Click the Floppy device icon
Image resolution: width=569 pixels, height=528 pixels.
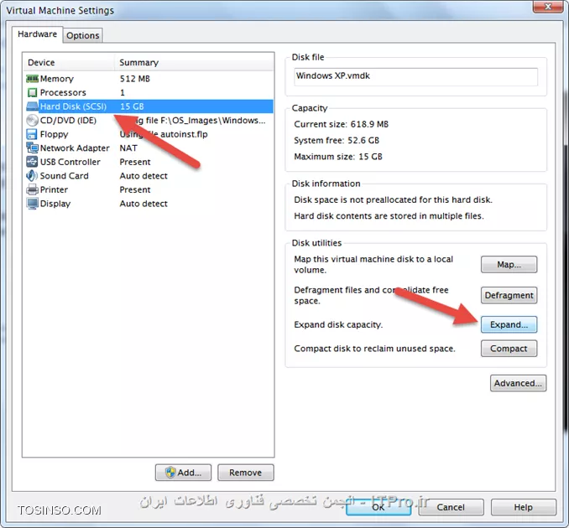[32, 134]
